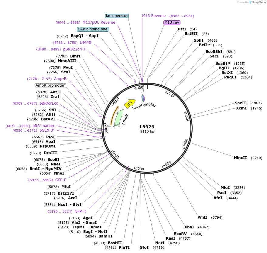Select the BclI asterisk-marked enzyme site
The height and width of the screenshot is (253, 267).
(203, 45)
